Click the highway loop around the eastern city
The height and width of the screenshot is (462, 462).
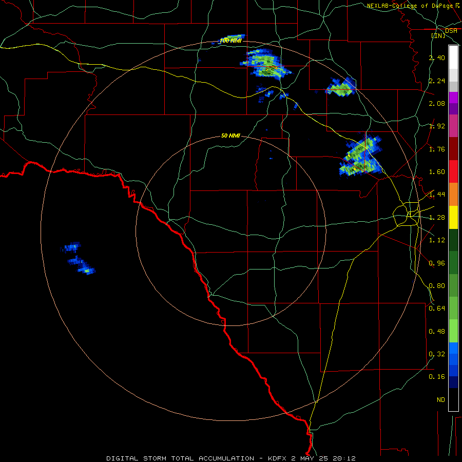point(407,214)
